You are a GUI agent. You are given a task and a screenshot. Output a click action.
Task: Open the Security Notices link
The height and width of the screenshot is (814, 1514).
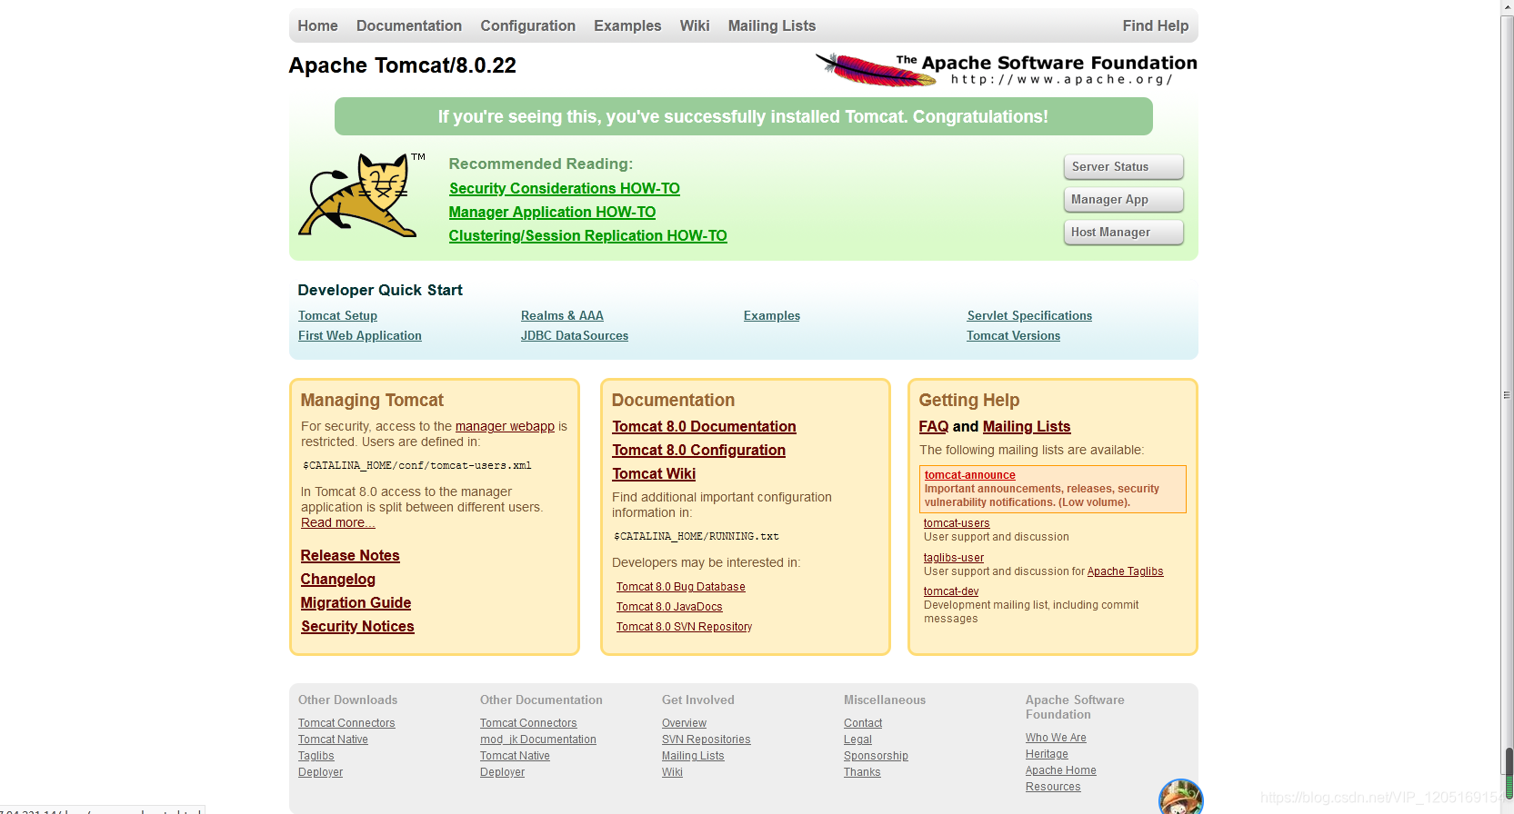(357, 626)
